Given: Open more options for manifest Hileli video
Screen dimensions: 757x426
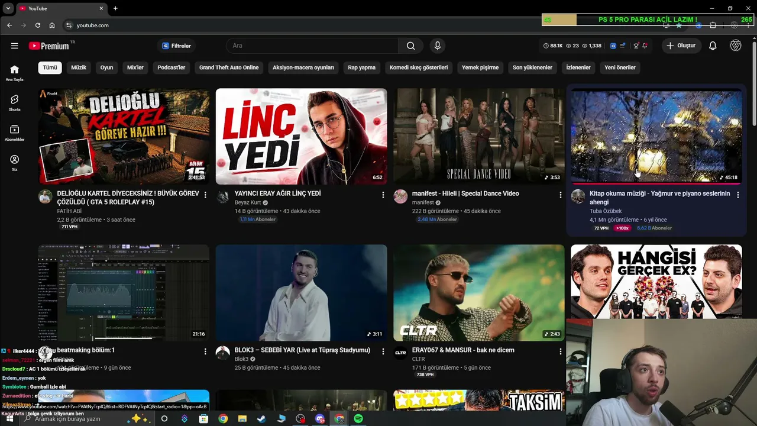Looking at the screenshot, I should tap(561, 195).
